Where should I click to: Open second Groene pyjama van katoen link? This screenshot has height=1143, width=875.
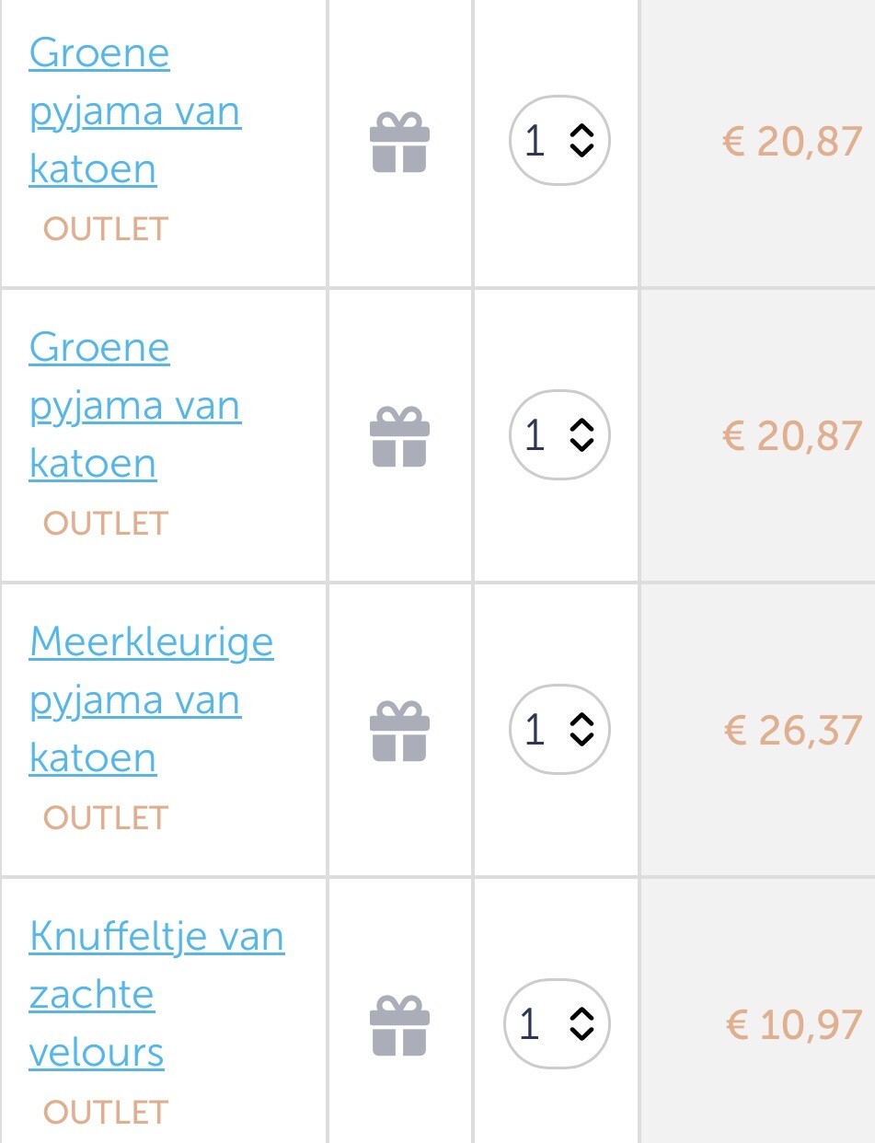(135, 406)
